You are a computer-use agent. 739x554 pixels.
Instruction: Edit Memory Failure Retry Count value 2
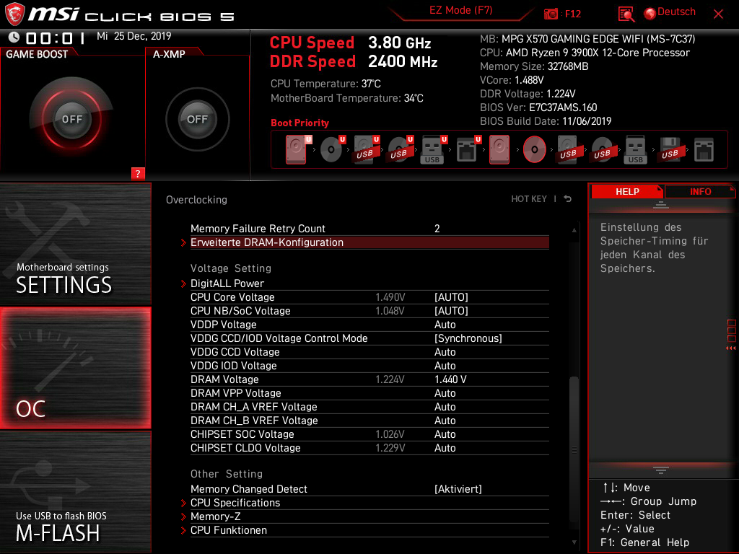(x=437, y=229)
